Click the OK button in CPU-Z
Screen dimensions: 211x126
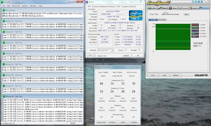point(138,56)
